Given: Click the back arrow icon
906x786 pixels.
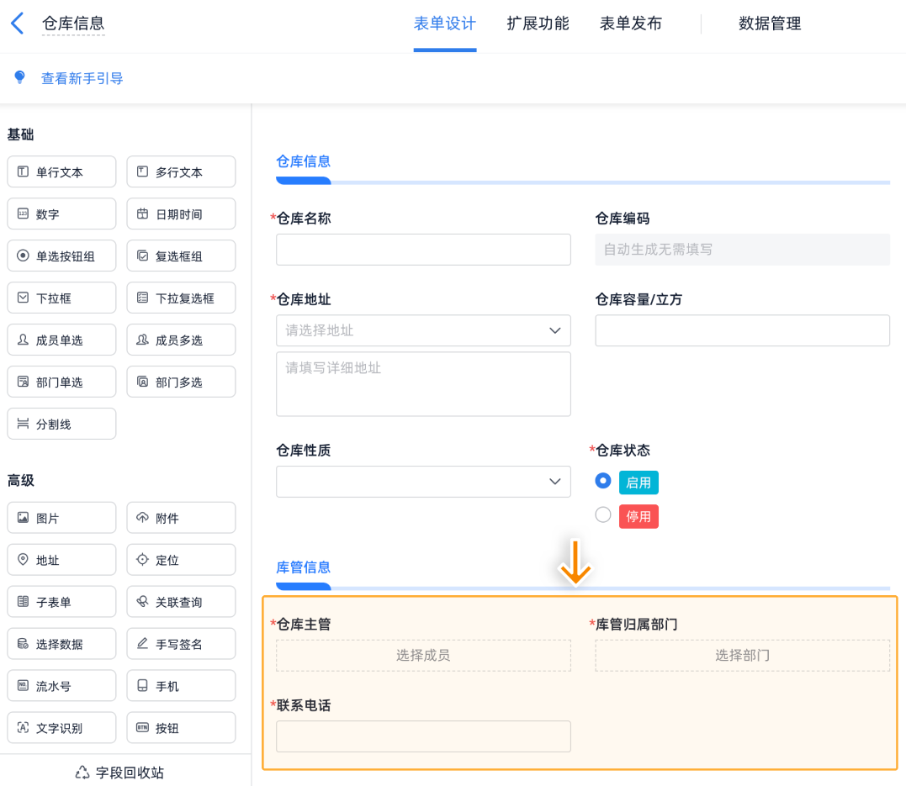Looking at the screenshot, I should [x=17, y=24].
